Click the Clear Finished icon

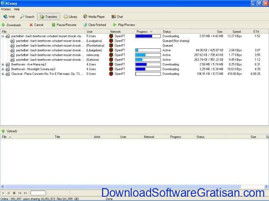85,25
